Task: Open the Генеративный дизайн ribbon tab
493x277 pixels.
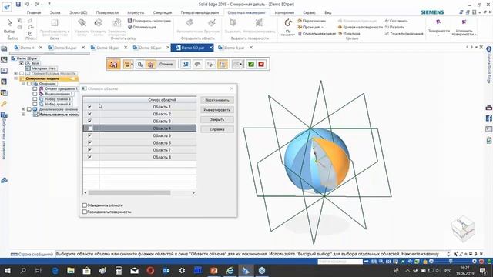Action: (x=200, y=12)
